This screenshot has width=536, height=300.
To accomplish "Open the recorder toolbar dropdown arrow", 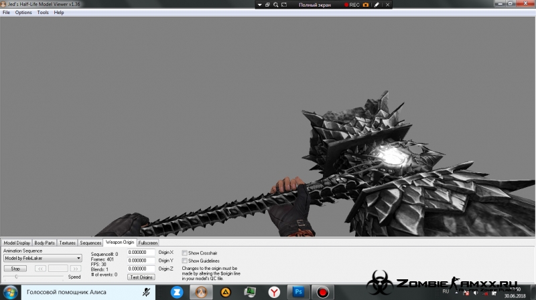I will 259,5.
